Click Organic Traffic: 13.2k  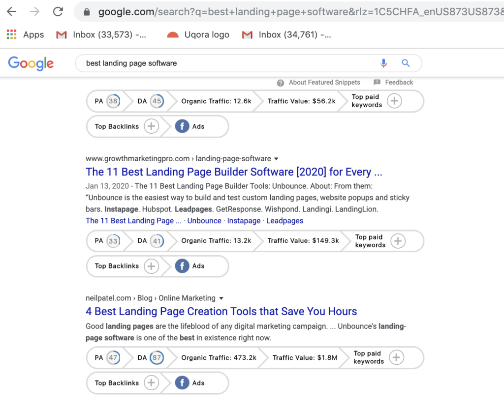[x=217, y=241]
